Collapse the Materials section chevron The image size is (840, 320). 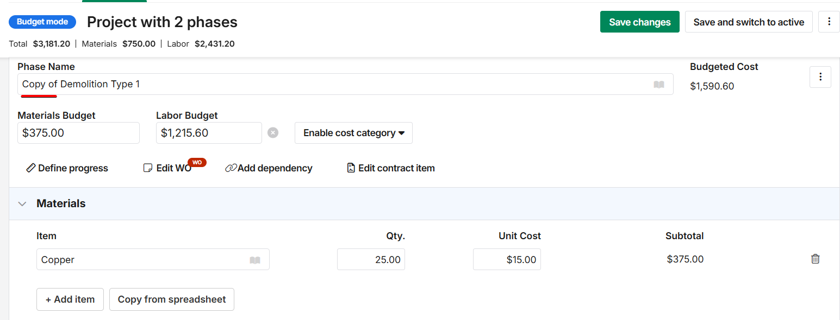pyautogui.click(x=22, y=204)
